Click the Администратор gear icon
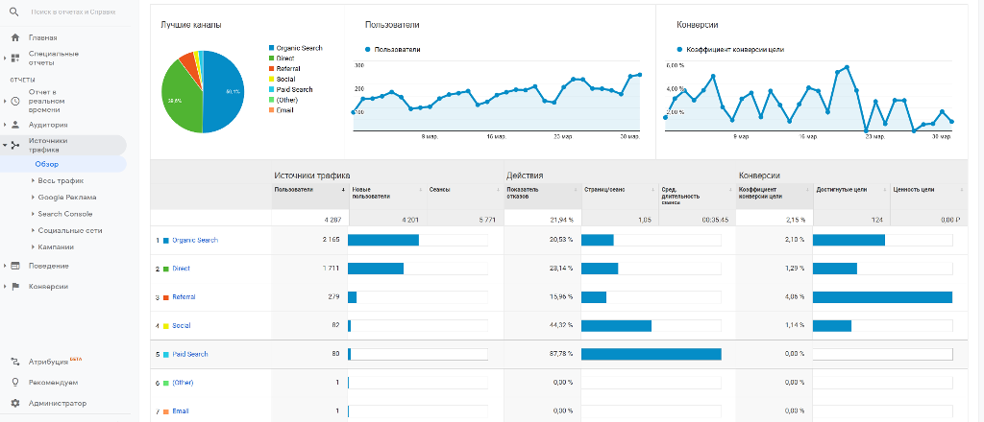Screen dimensions: 984x422 pos(15,403)
